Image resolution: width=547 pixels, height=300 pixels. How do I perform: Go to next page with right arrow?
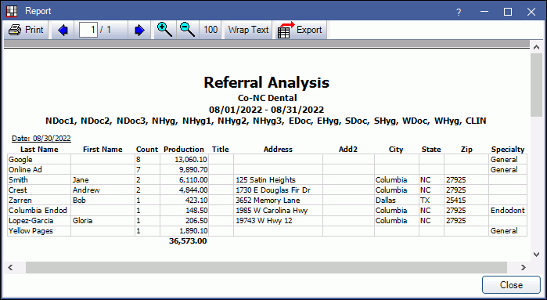point(139,30)
